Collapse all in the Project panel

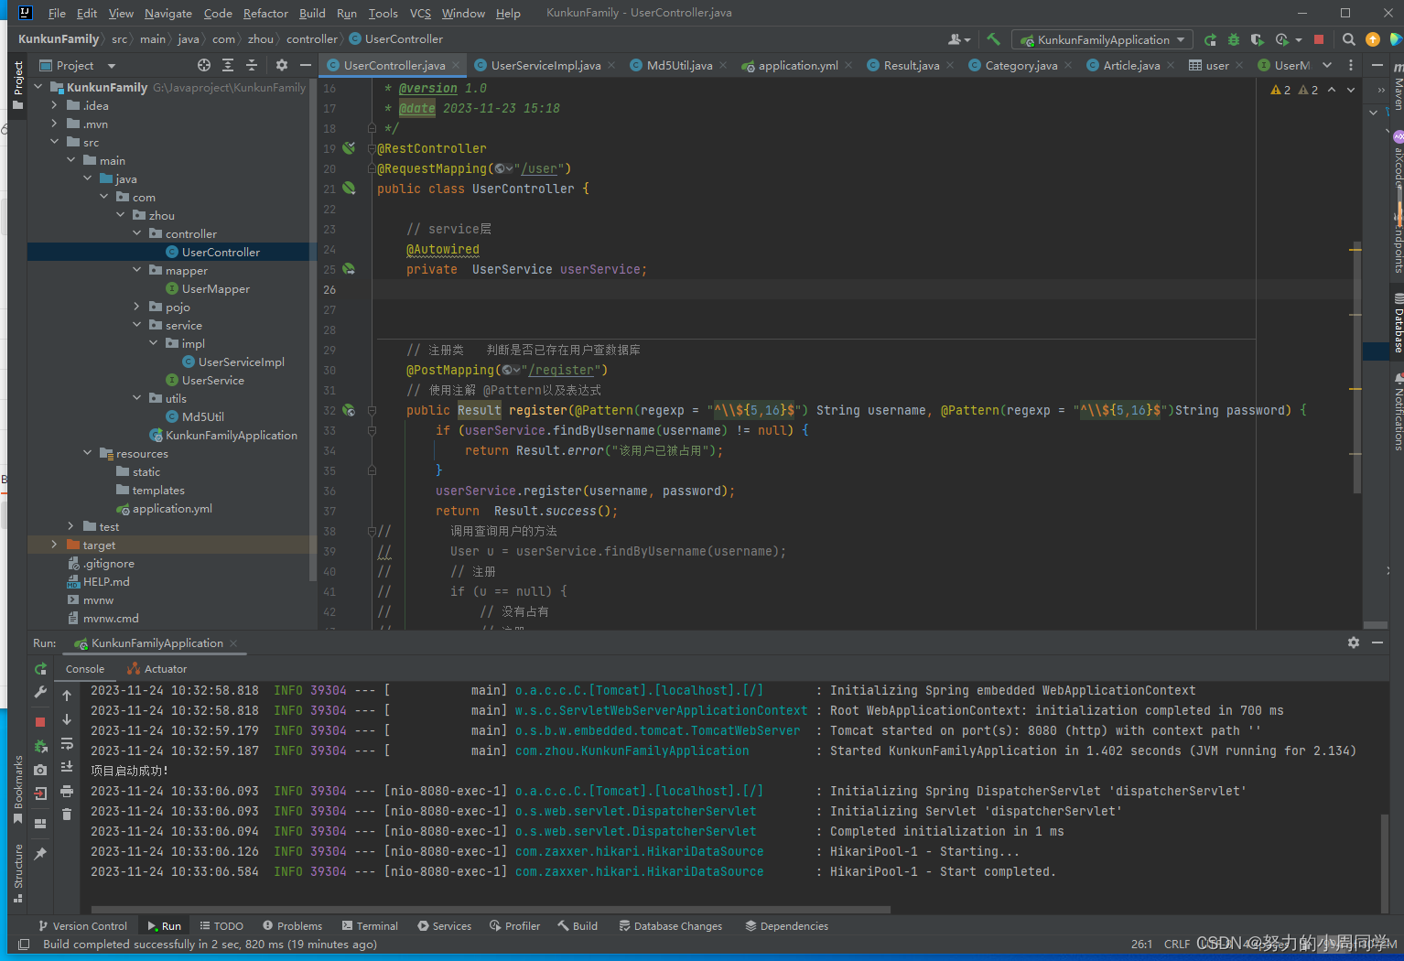coord(252,65)
